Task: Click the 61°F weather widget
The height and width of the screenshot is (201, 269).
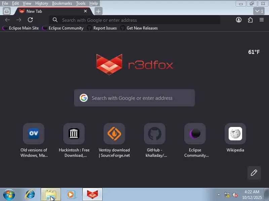Action: (254, 52)
